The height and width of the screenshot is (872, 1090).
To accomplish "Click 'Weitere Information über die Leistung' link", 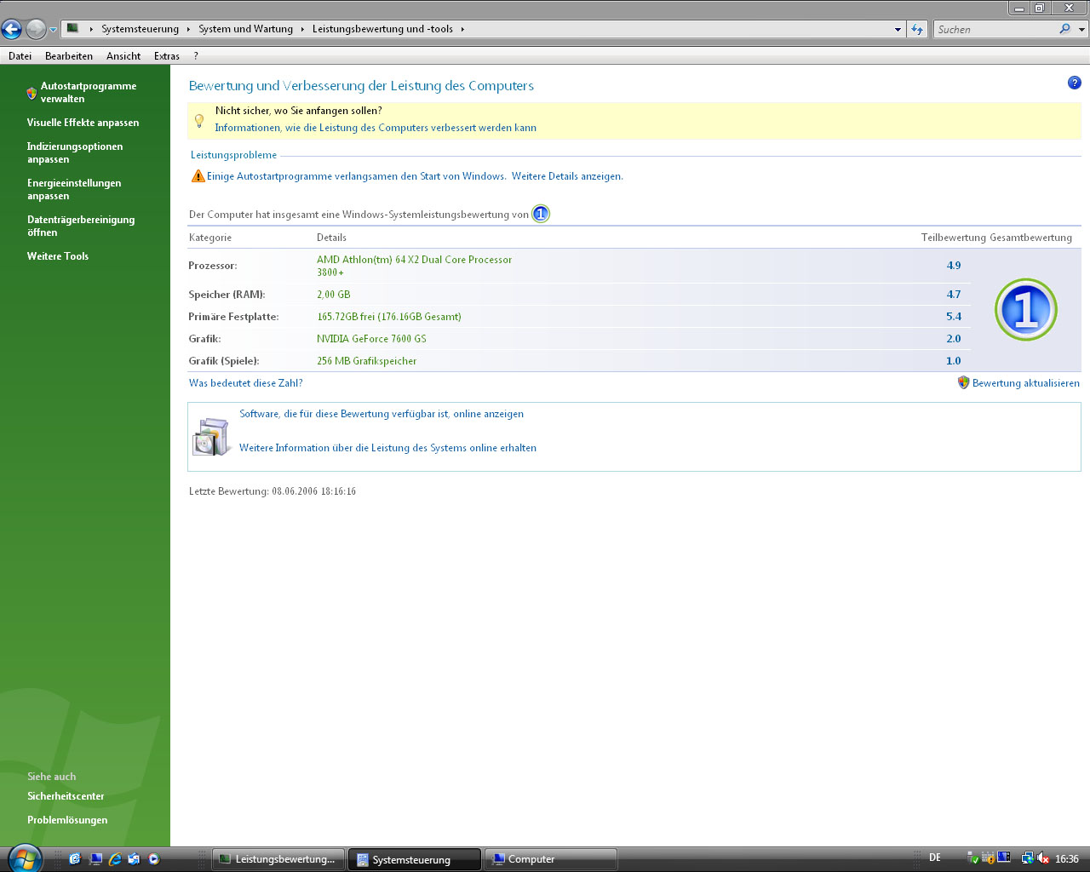I will 387,448.
